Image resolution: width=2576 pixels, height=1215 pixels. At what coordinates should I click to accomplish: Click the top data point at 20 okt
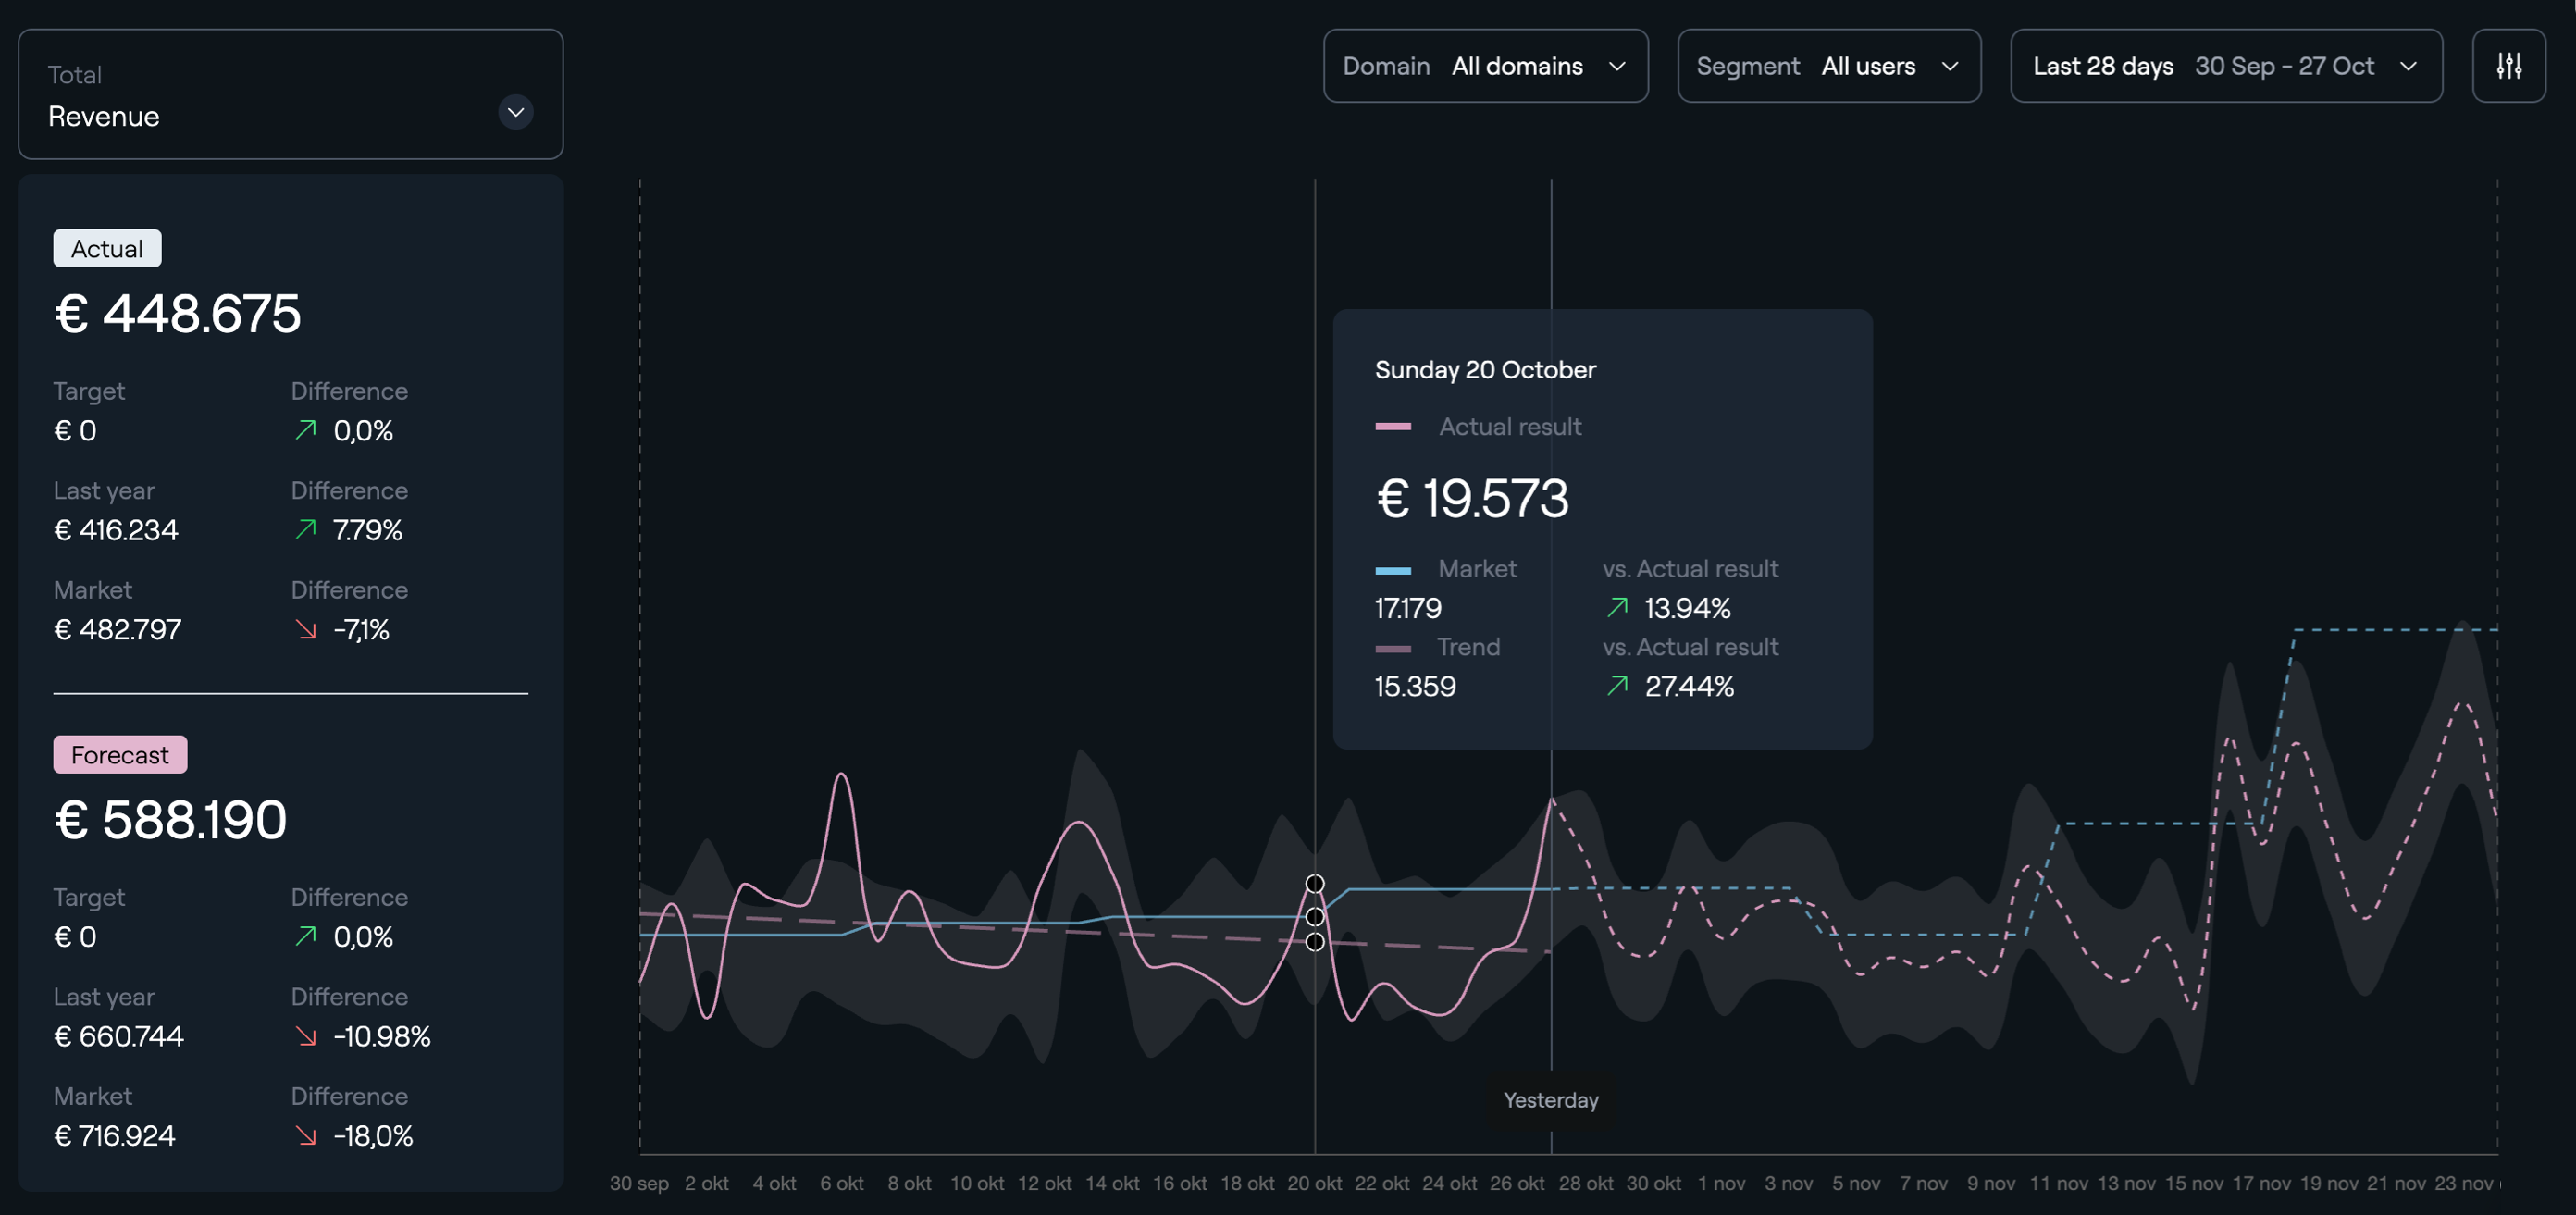point(1315,884)
